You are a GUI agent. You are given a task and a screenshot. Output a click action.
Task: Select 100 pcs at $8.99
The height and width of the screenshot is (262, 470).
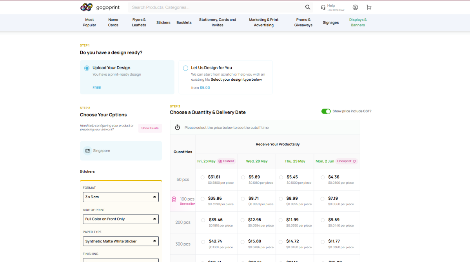click(281, 199)
